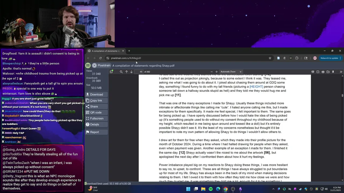Click the PDF save/download toolbar icon
The image size is (344, 193).
pos(328,72)
